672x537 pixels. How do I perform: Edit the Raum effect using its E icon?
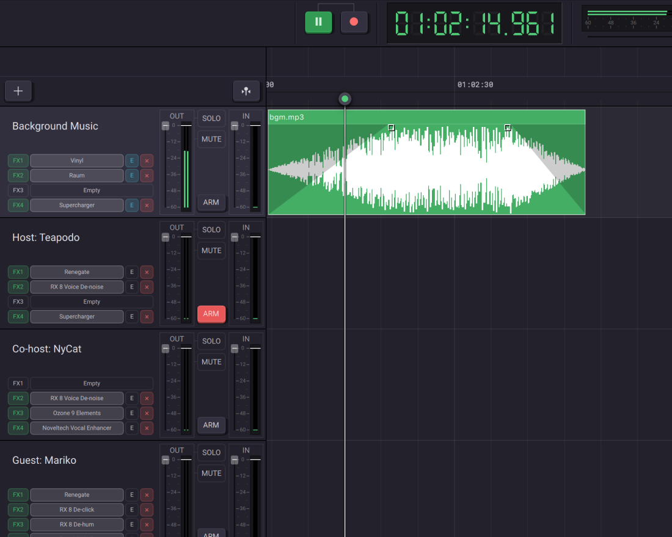pos(131,176)
